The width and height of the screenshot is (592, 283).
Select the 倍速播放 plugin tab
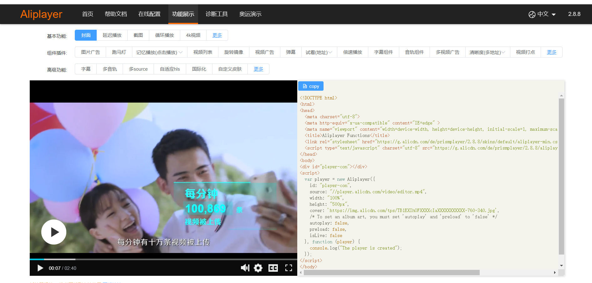(353, 52)
